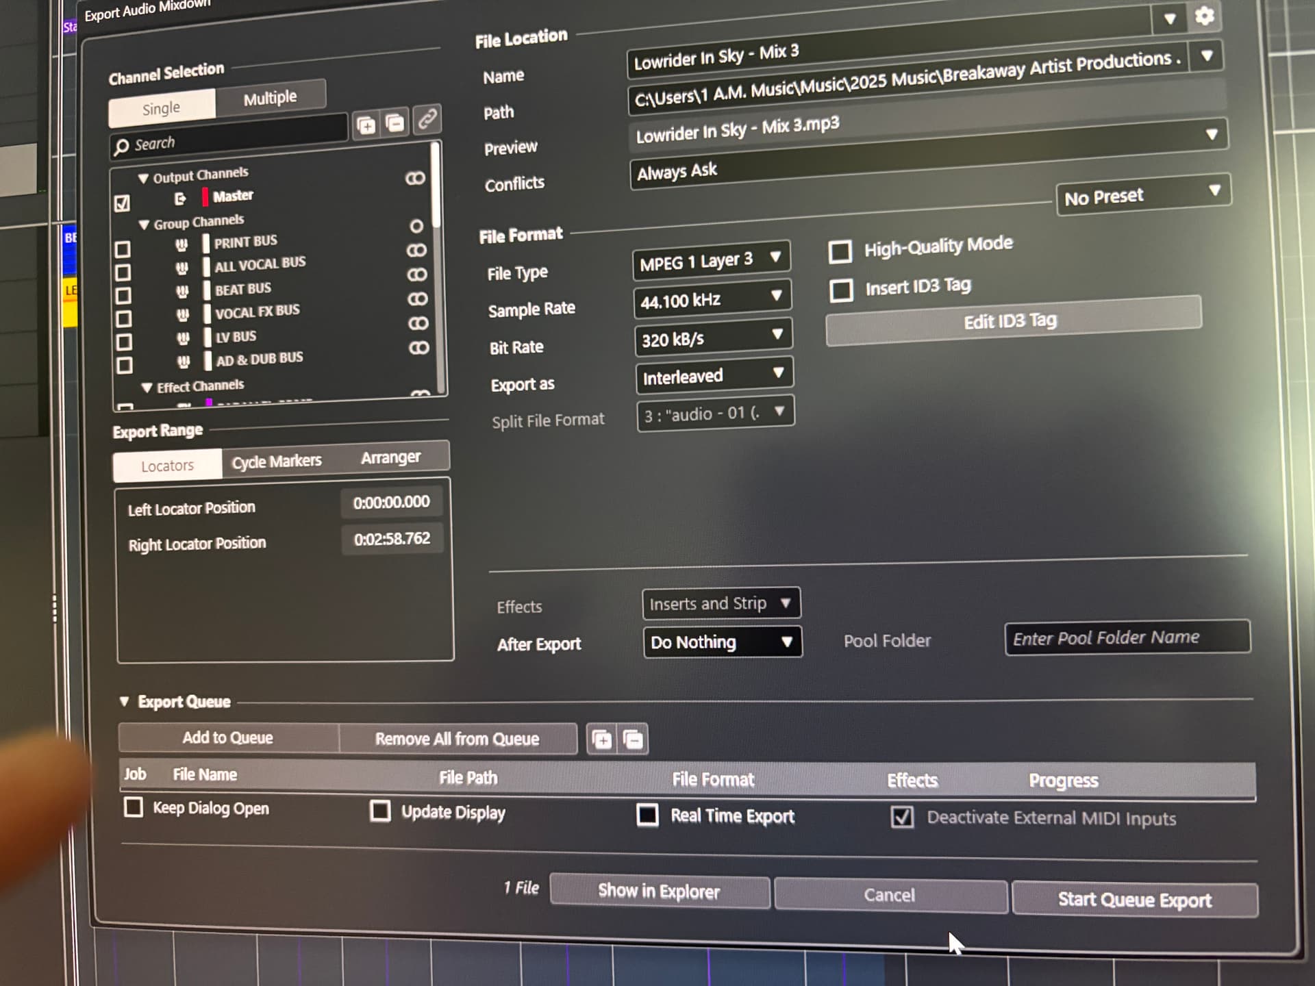
Task: Click the link channels chain icon
Action: [x=427, y=119]
